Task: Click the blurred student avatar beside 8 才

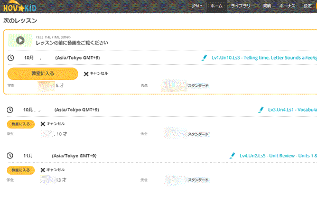Action: (46, 86)
